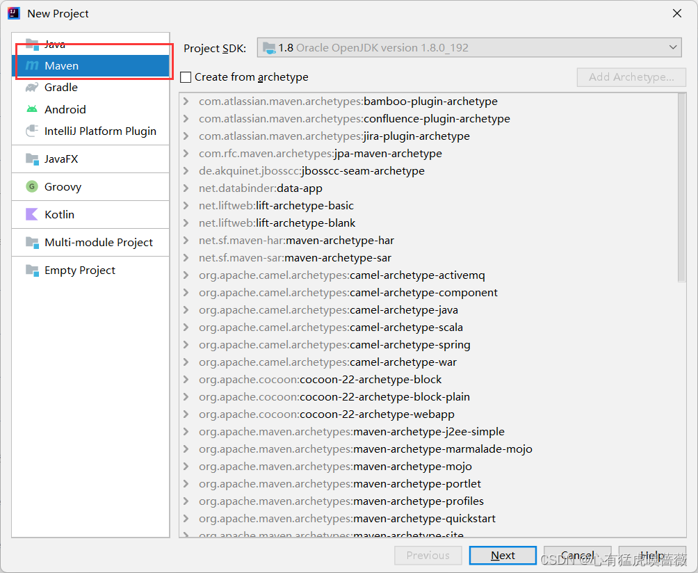Viewport: 698px width, 573px height.
Task: Click the Groovy icon in sidebar
Action: click(32, 186)
